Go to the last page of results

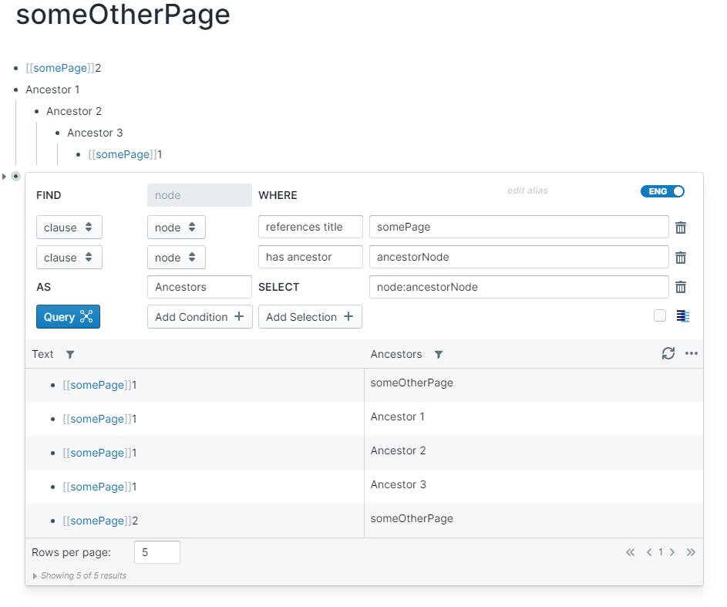[691, 552]
